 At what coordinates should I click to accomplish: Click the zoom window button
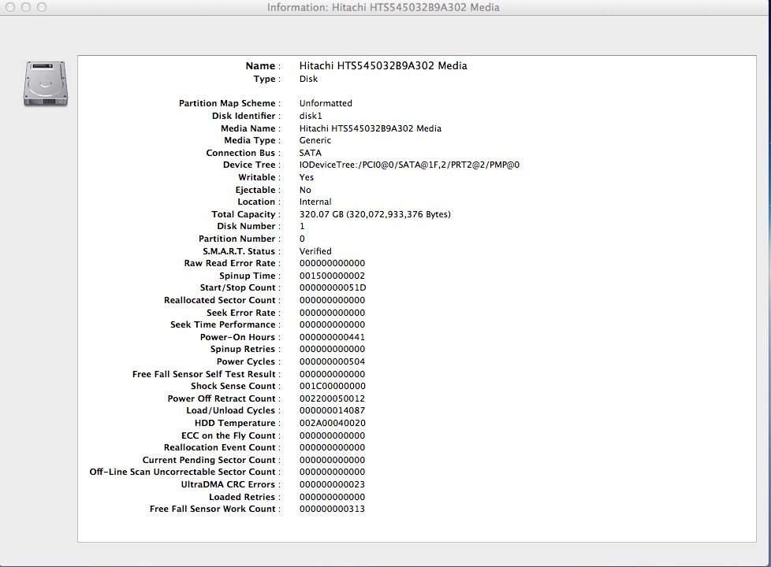pos(42,7)
